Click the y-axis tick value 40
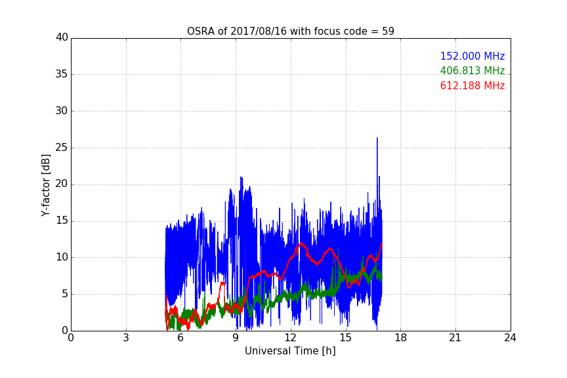Viewport: 567px width, 378px height. [62, 37]
